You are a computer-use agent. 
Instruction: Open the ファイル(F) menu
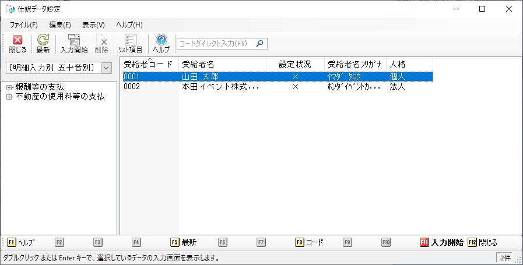click(24, 25)
